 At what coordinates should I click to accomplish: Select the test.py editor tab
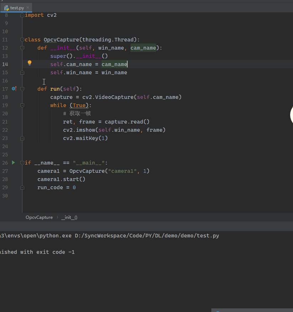(x=17, y=7)
